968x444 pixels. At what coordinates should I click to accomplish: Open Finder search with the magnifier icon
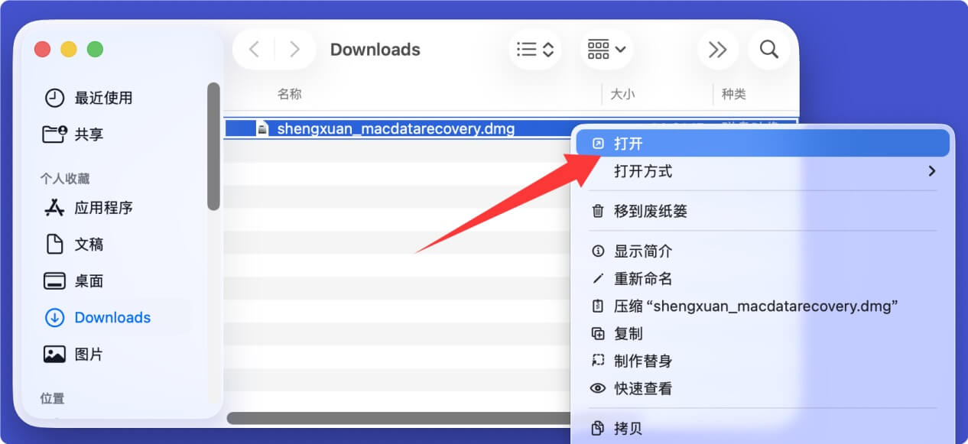(x=768, y=49)
